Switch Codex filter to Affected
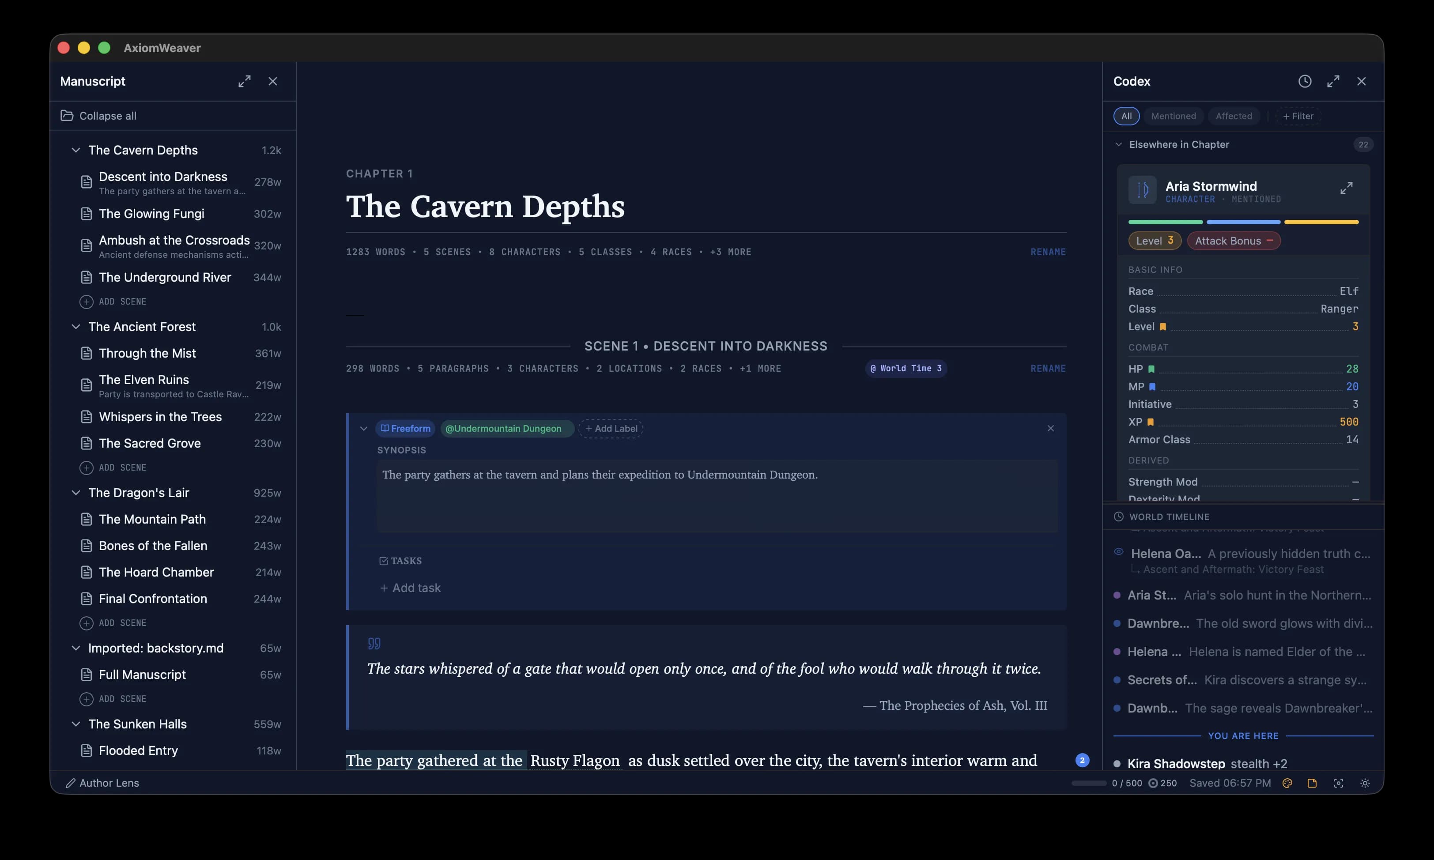This screenshot has width=1434, height=860. click(x=1234, y=116)
